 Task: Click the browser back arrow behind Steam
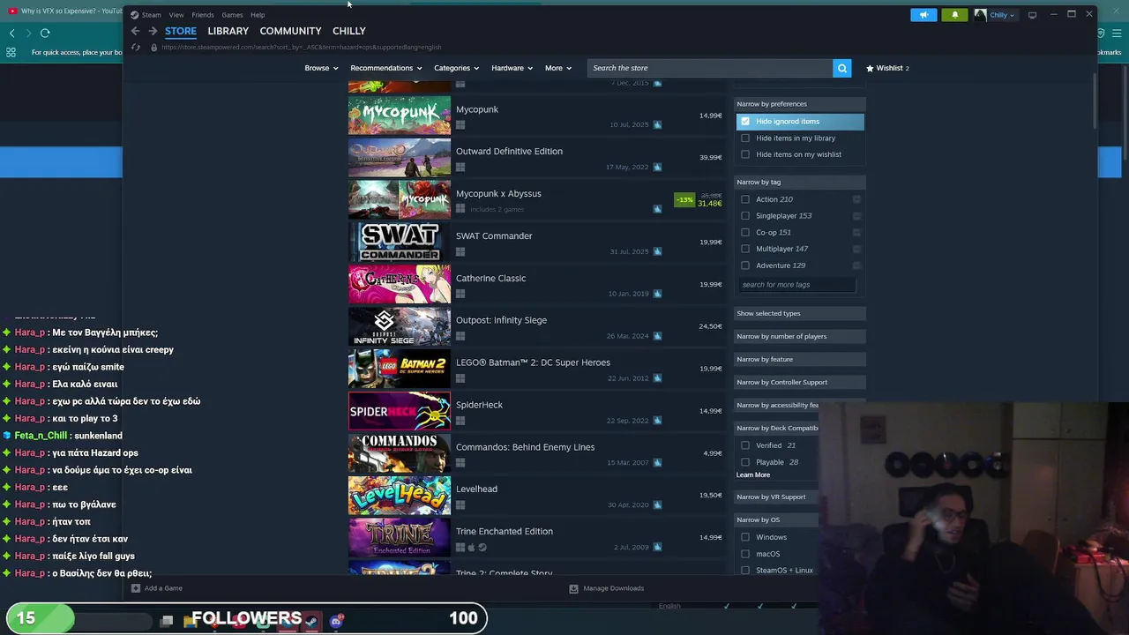coord(11,33)
